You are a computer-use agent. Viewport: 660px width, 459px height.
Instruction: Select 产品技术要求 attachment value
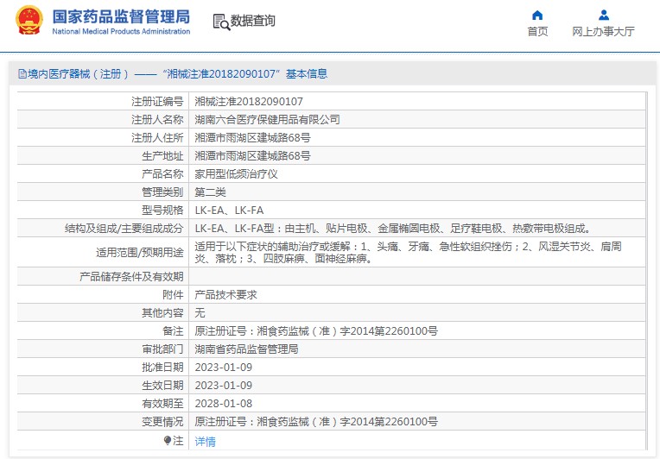225,295
